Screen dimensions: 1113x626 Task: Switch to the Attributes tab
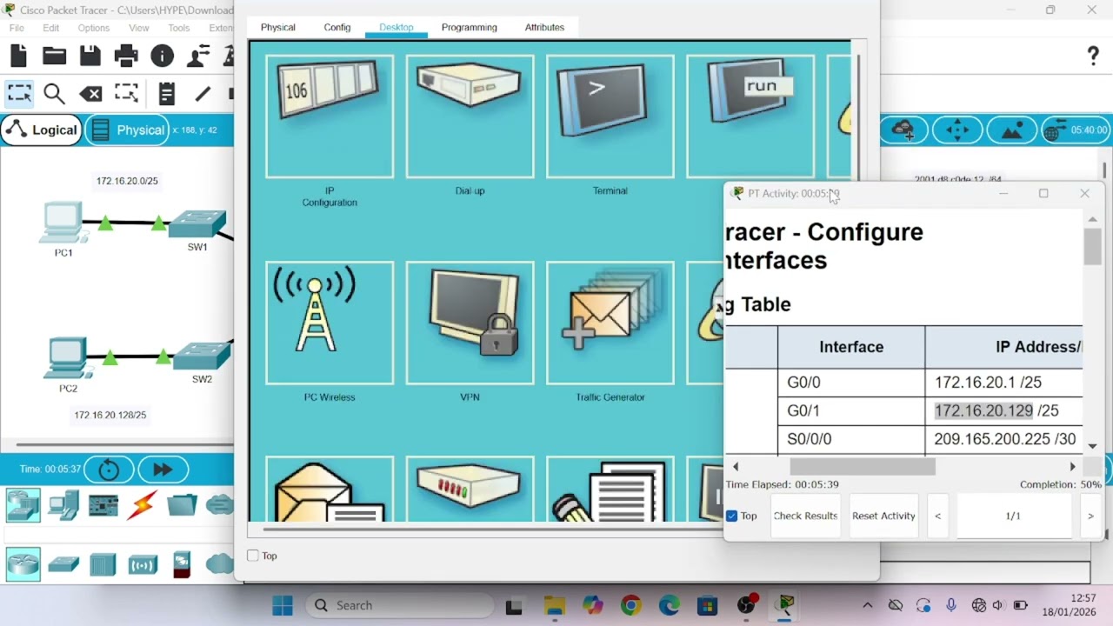pos(544,27)
